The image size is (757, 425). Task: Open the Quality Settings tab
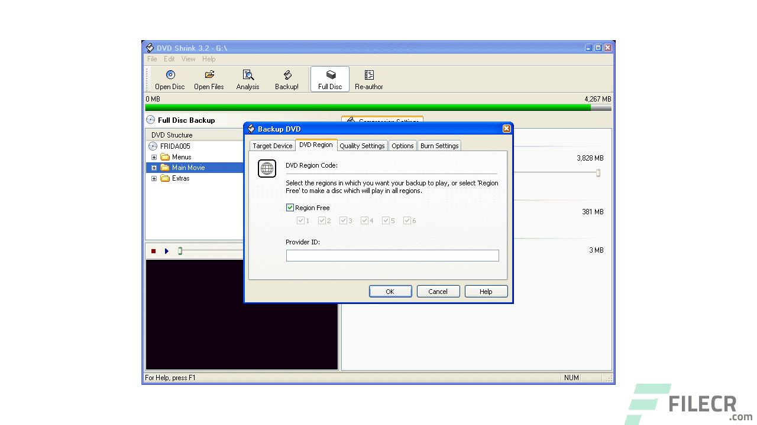(x=362, y=145)
